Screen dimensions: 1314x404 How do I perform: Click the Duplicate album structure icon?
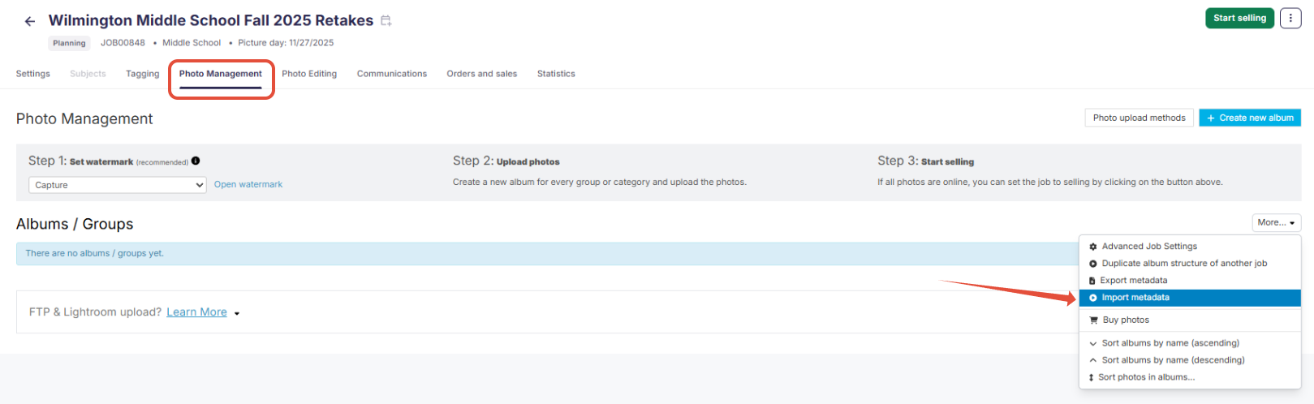1093,264
